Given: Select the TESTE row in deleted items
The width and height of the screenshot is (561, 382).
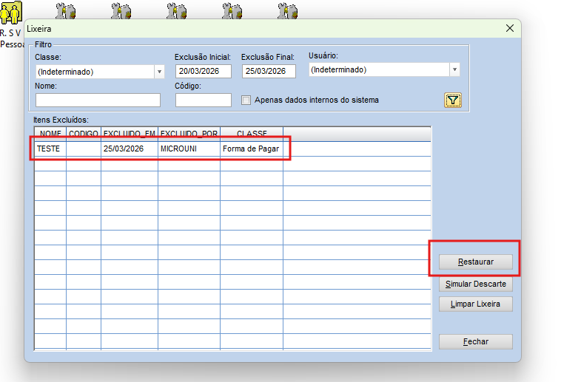Looking at the screenshot, I should point(49,149).
